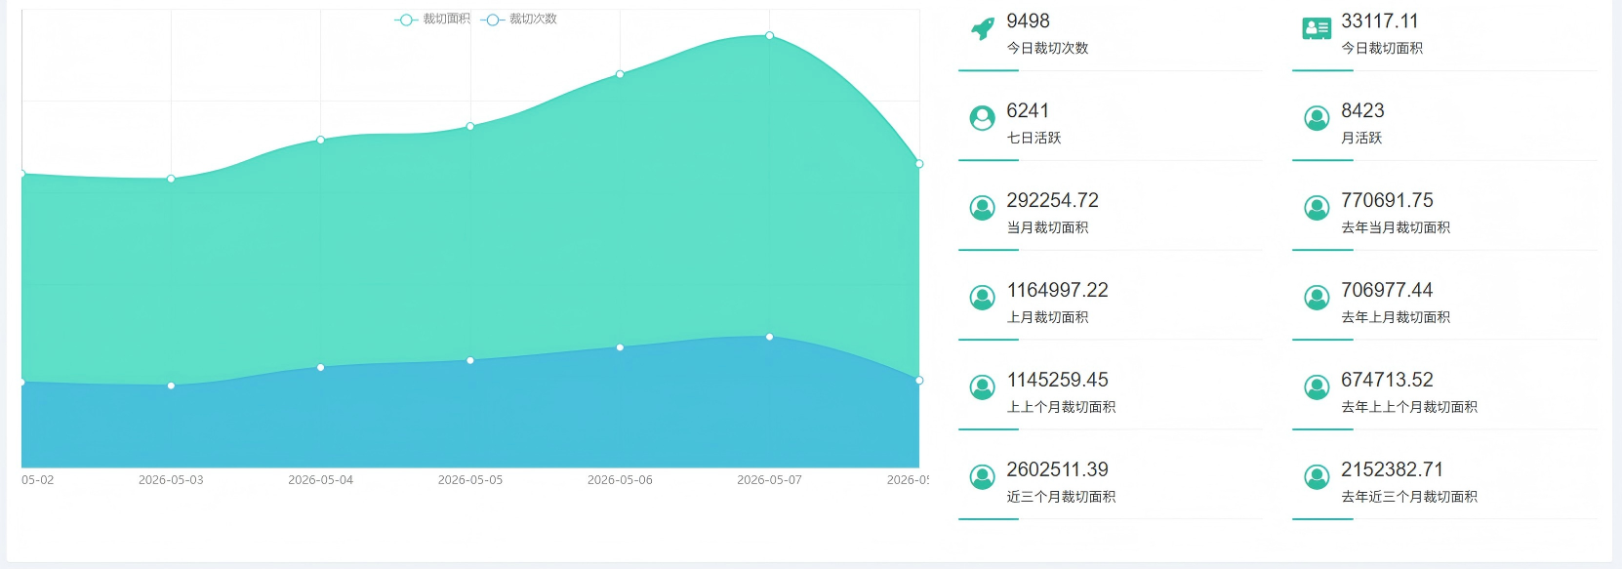The height and width of the screenshot is (569, 1622).
Task: Select the value 770691.75
Action: (x=1387, y=200)
